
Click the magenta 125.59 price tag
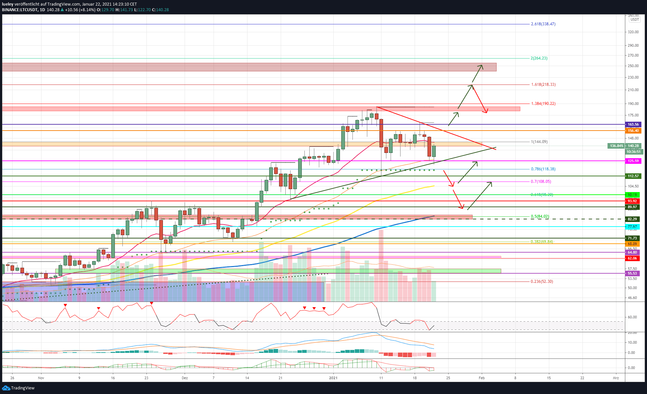pos(633,161)
